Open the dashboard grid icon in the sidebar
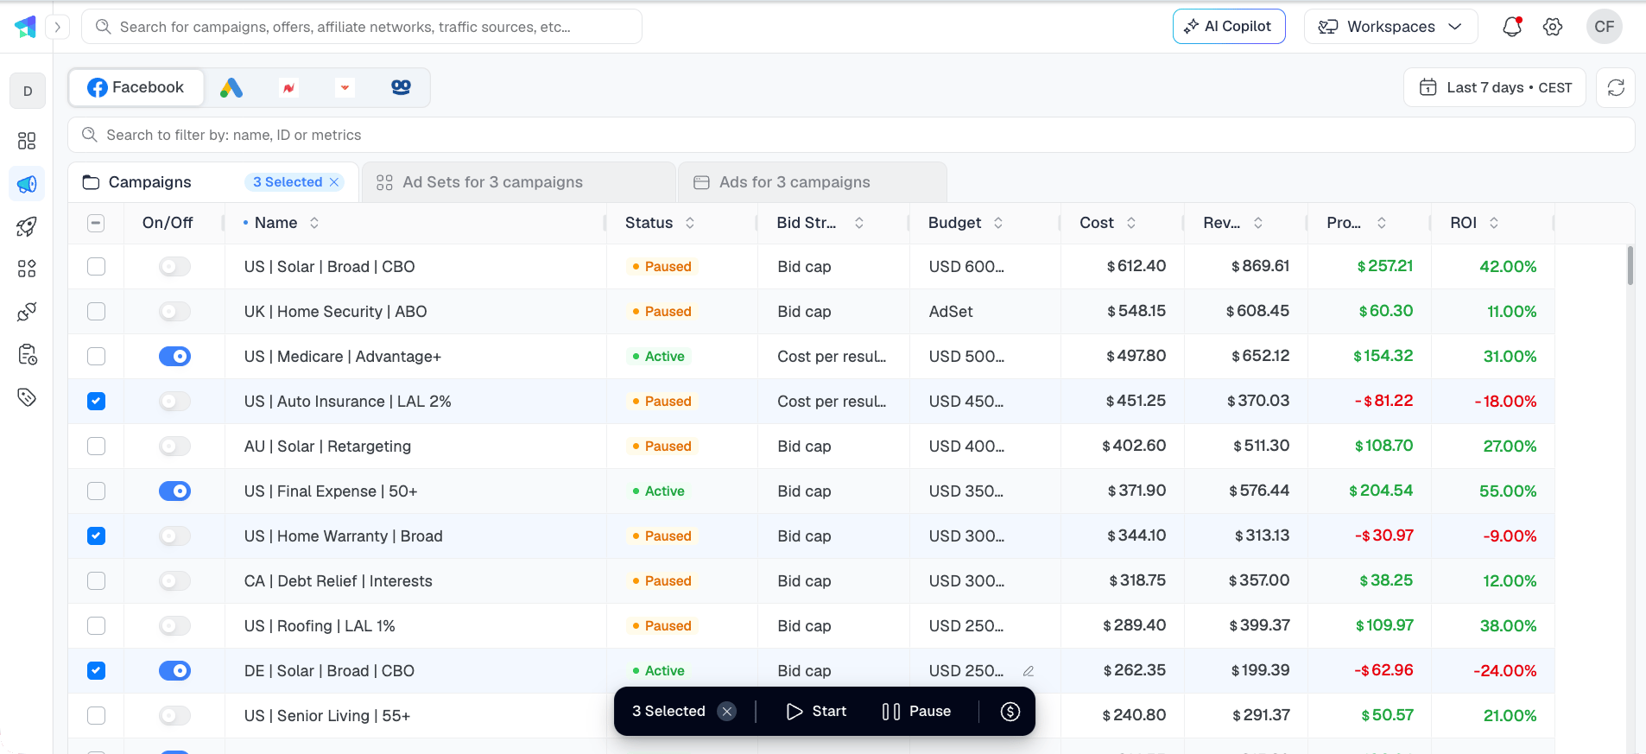This screenshot has width=1646, height=754. pos(27,141)
